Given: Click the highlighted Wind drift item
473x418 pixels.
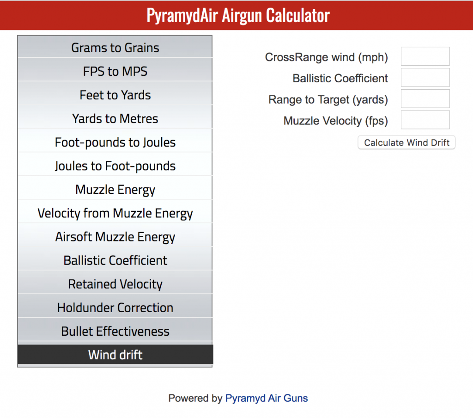Looking at the screenshot, I should 115,355.
